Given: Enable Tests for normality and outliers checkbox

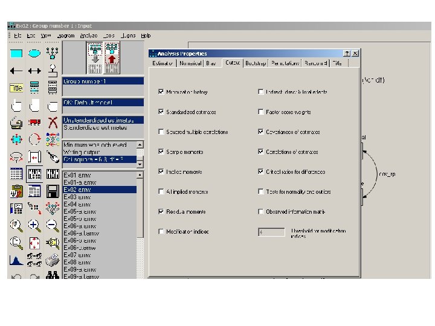Looking at the screenshot, I should point(260,191).
